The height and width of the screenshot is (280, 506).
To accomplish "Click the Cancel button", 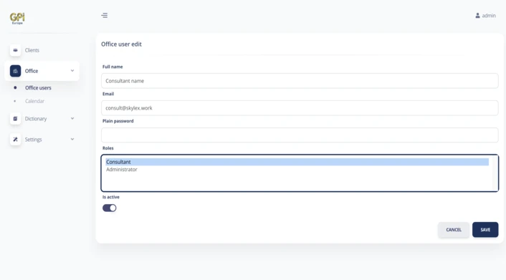I will tap(454, 230).
